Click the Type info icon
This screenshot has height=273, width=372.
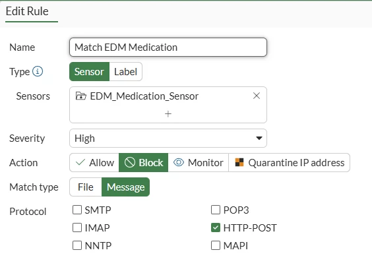[38, 71]
